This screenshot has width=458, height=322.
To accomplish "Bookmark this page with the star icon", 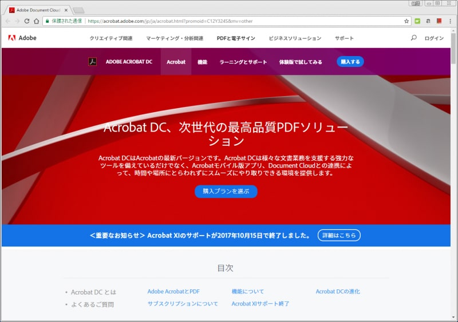I will point(406,21).
